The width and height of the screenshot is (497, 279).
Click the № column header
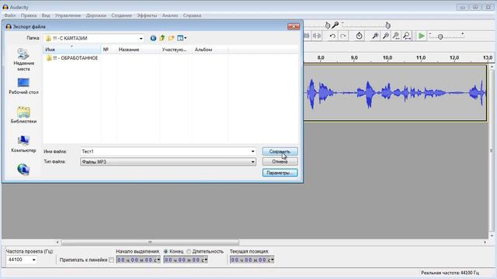(109, 50)
